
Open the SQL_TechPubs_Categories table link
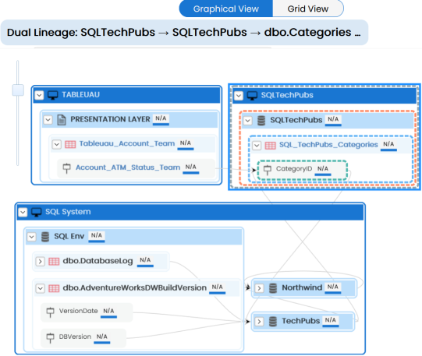pos(328,145)
